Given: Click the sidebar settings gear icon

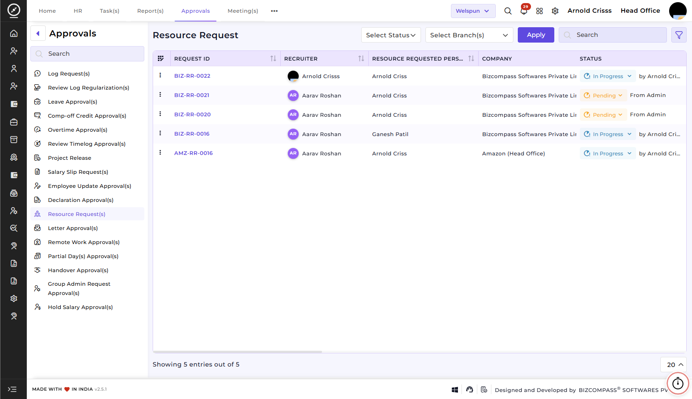Looking at the screenshot, I should [14, 298].
